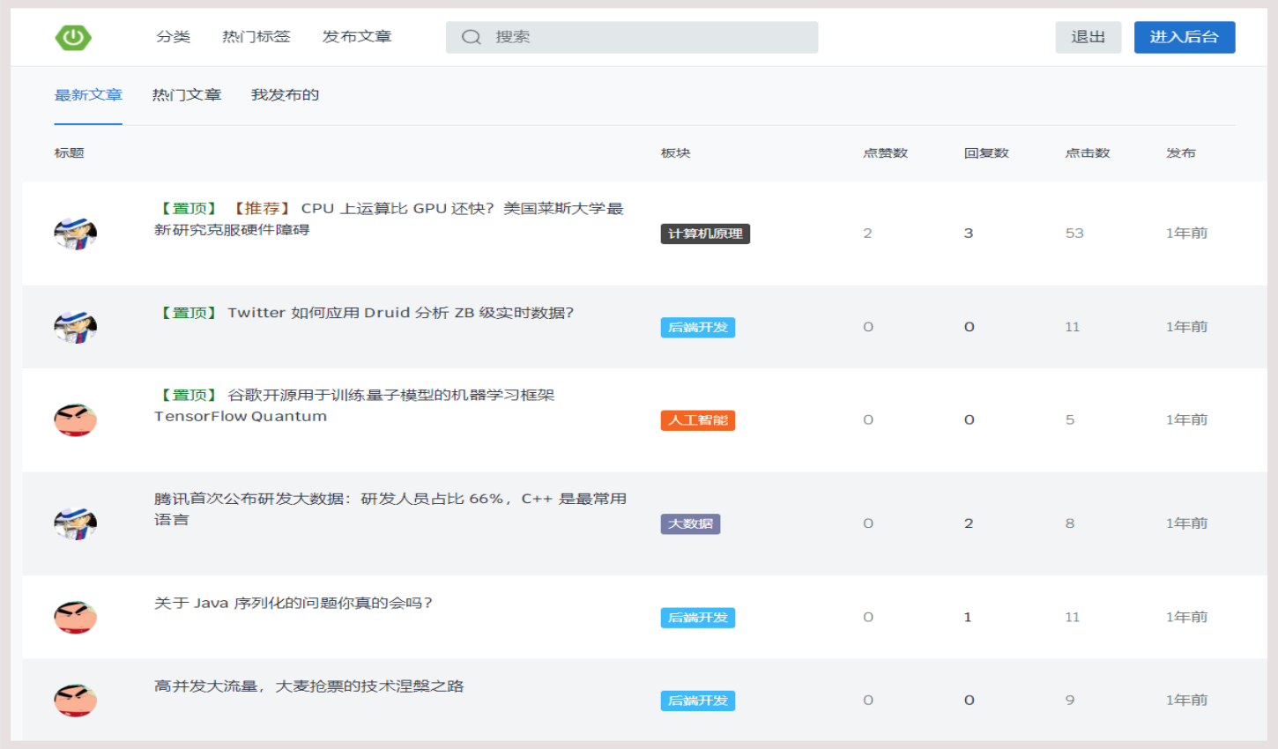Open 热门标签 in the top navigation
Screen dimensions: 1278x749
[256, 37]
